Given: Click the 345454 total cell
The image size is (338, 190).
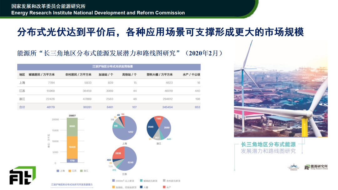Looking at the screenshot, I should point(167,107).
